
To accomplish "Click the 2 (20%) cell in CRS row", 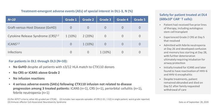I will (x=88, y=36).
